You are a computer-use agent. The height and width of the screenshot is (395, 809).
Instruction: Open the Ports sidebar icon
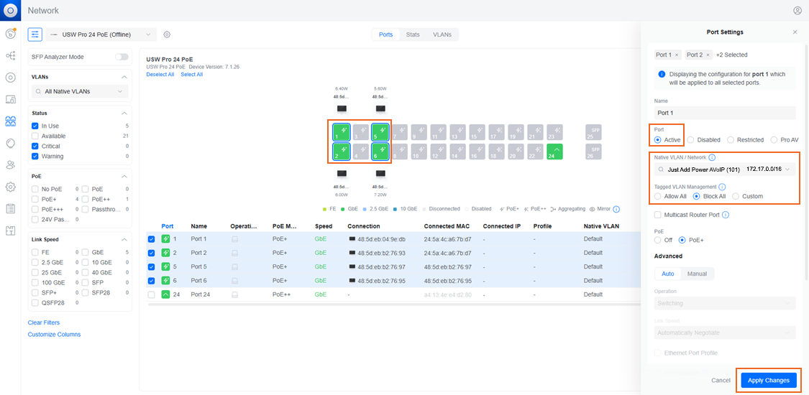[x=10, y=121]
